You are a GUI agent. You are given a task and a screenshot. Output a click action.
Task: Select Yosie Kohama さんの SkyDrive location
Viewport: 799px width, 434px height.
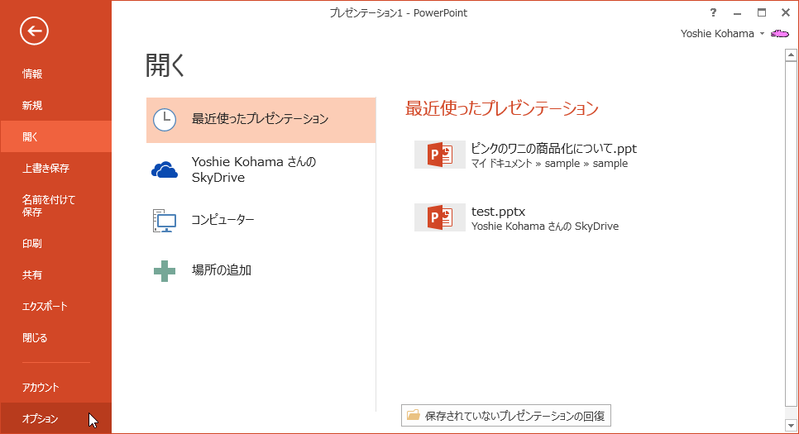[261, 169]
